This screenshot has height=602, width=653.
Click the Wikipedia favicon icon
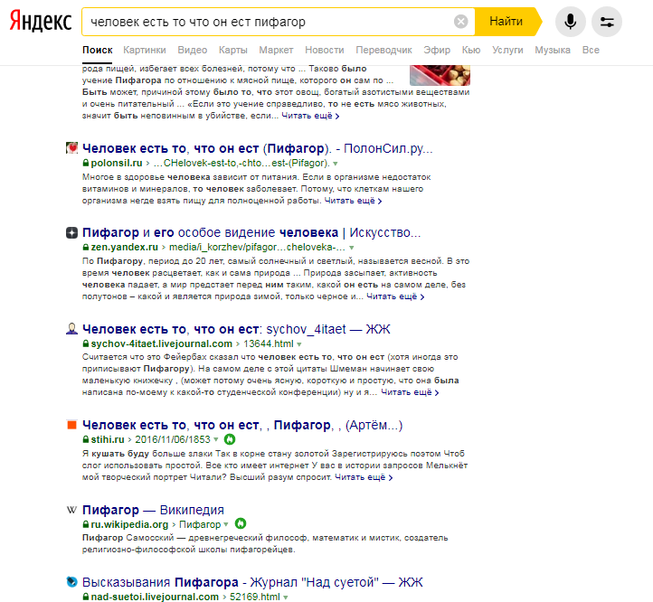pyautogui.click(x=72, y=510)
